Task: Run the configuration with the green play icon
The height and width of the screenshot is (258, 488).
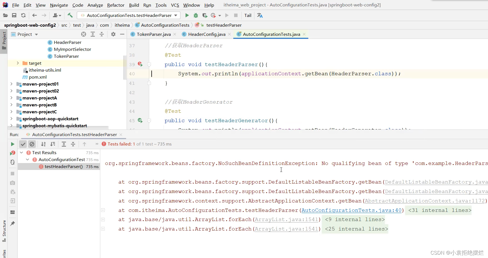Action: pyautogui.click(x=187, y=16)
